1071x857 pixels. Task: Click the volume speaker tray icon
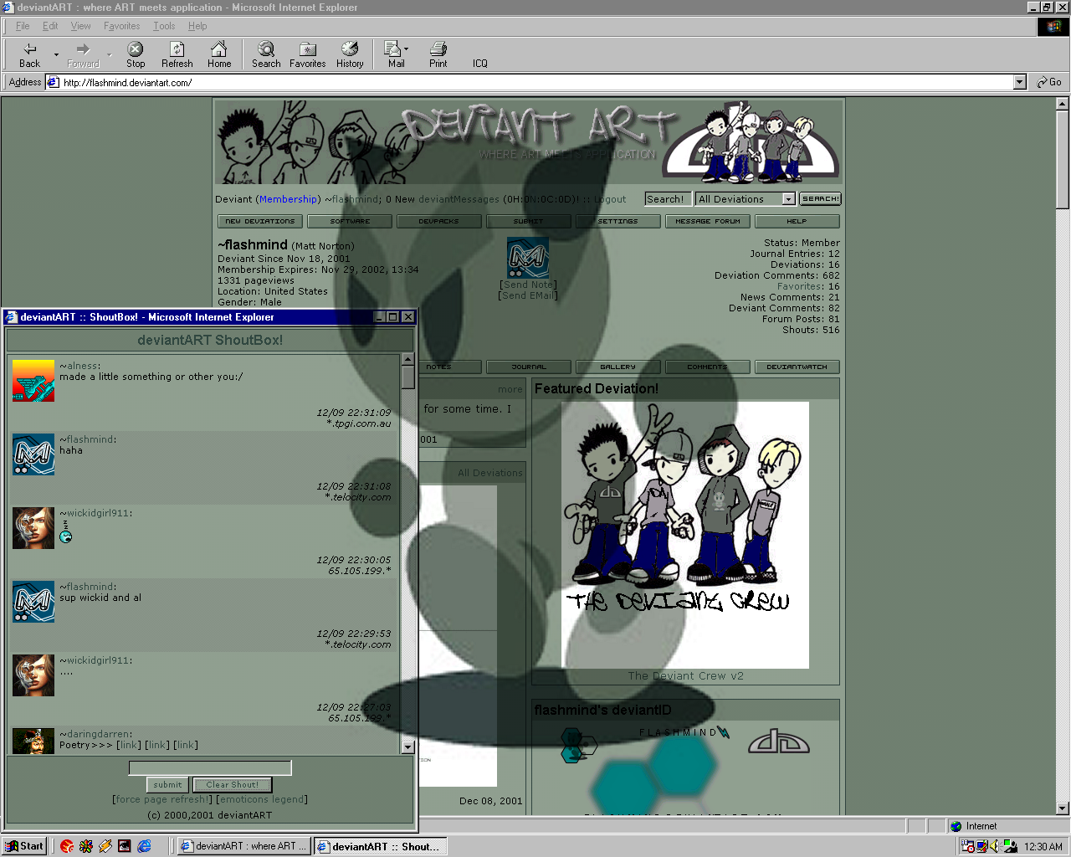point(996,846)
